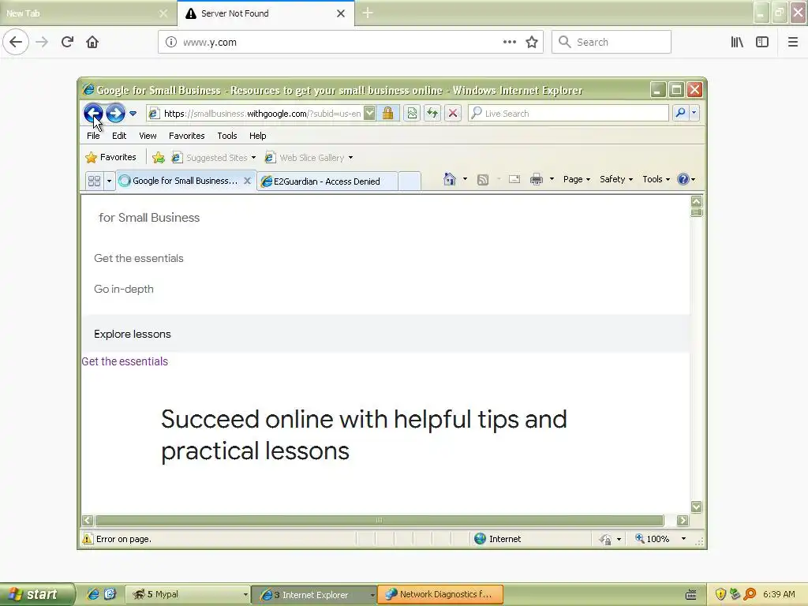Image resolution: width=808 pixels, height=606 pixels.
Task: Switch to E2Guardian - Access Denied tab
Action: coord(327,181)
